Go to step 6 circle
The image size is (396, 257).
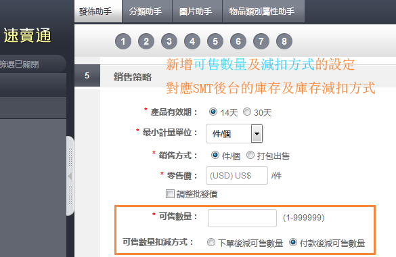238,41
